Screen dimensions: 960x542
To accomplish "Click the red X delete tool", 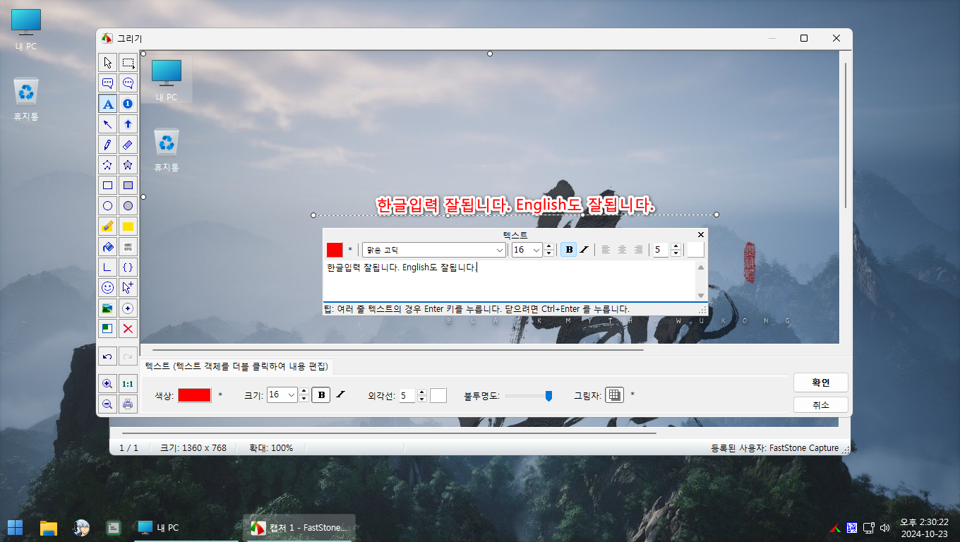I will (x=128, y=329).
